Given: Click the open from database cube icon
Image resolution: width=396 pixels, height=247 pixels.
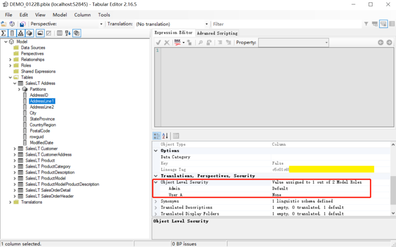Looking at the screenshot, I should [x=12, y=24].
